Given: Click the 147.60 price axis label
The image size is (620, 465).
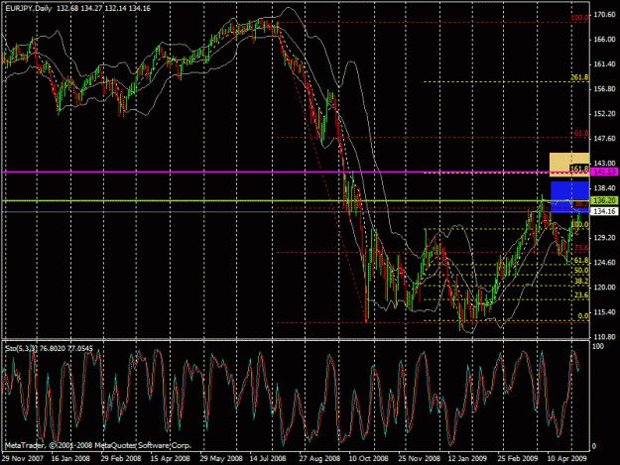Looking at the screenshot, I should click(x=604, y=138).
